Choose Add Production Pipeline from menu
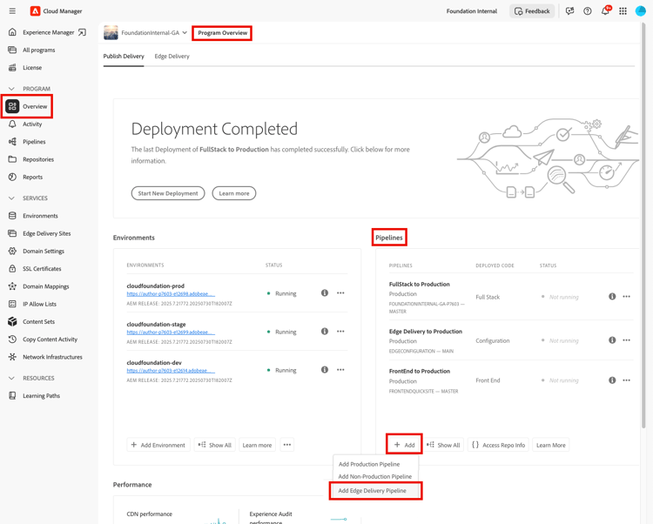 (369, 464)
